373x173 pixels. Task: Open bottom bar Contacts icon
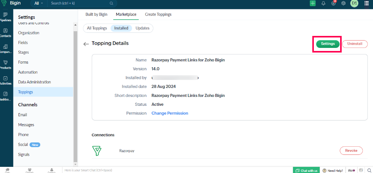[52, 170]
